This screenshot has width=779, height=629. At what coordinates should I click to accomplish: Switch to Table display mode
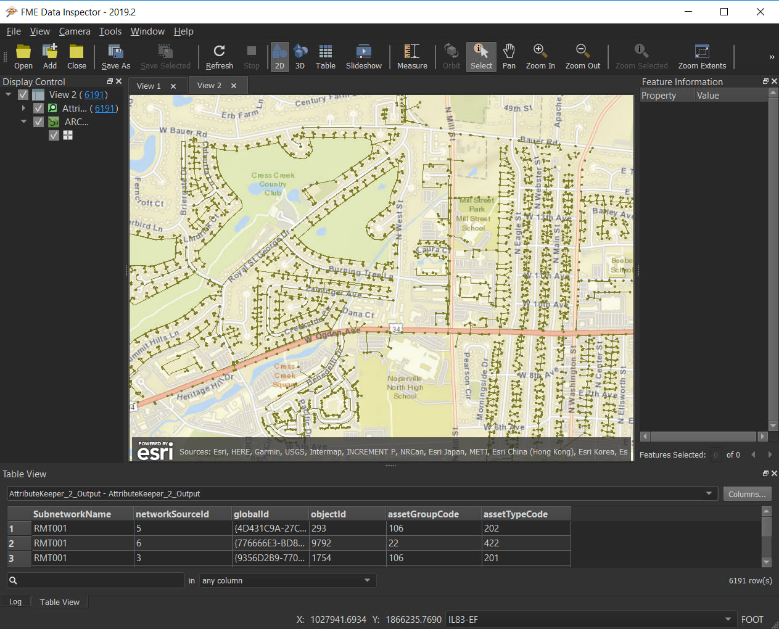coord(325,56)
